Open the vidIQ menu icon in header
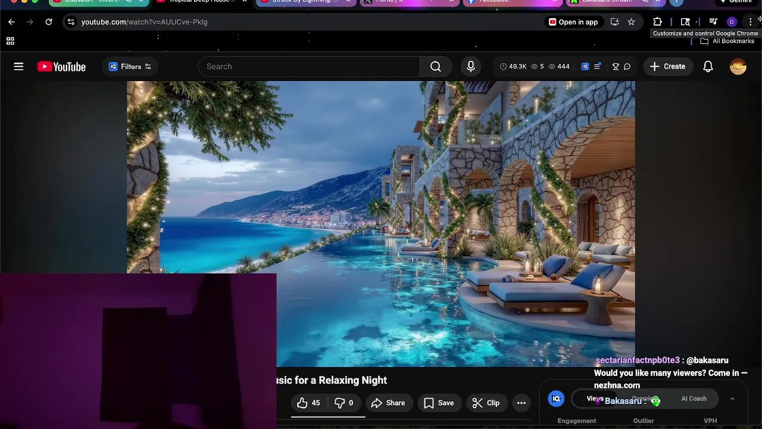This screenshot has height=429, width=762. 597,67
